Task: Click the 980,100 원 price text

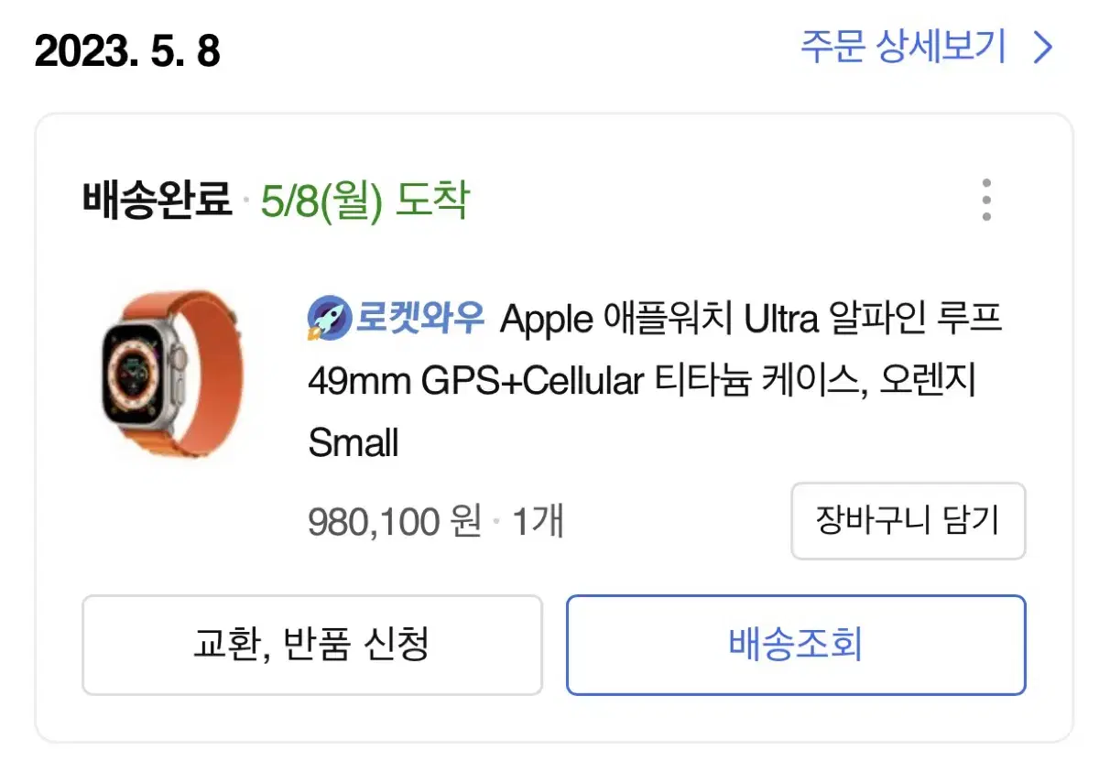Action: pos(395,521)
